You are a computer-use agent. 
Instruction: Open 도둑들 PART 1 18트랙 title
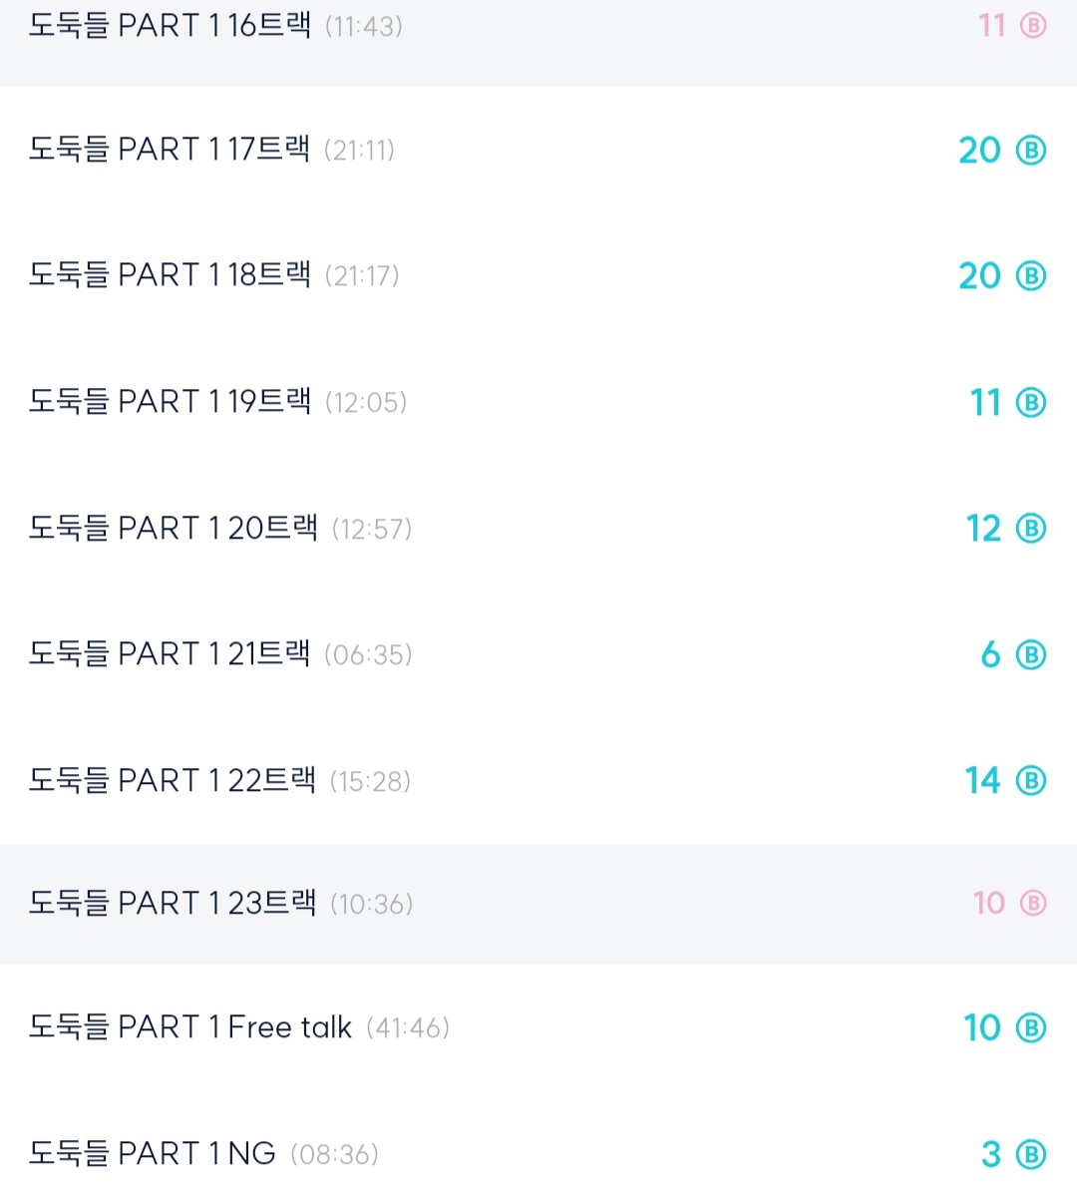pyautogui.click(x=170, y=275)
